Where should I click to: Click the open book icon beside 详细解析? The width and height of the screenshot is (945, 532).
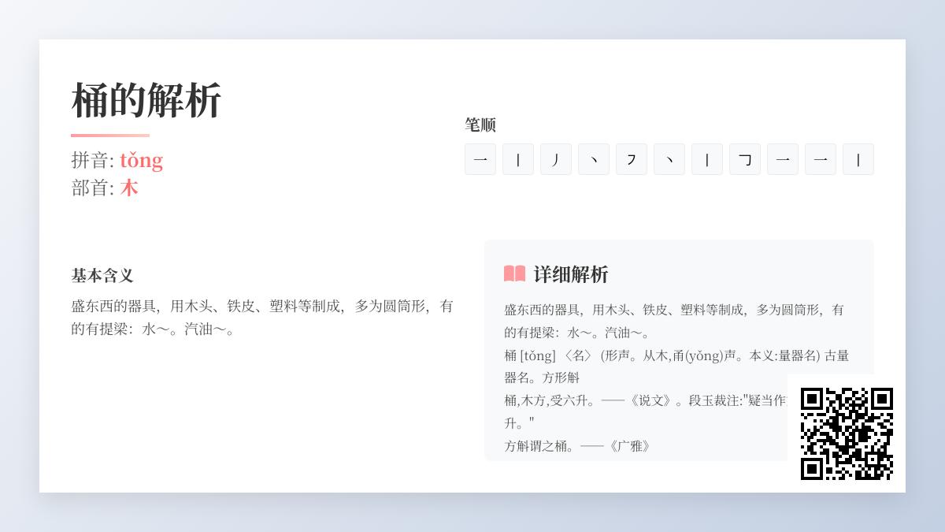point(514,274)
